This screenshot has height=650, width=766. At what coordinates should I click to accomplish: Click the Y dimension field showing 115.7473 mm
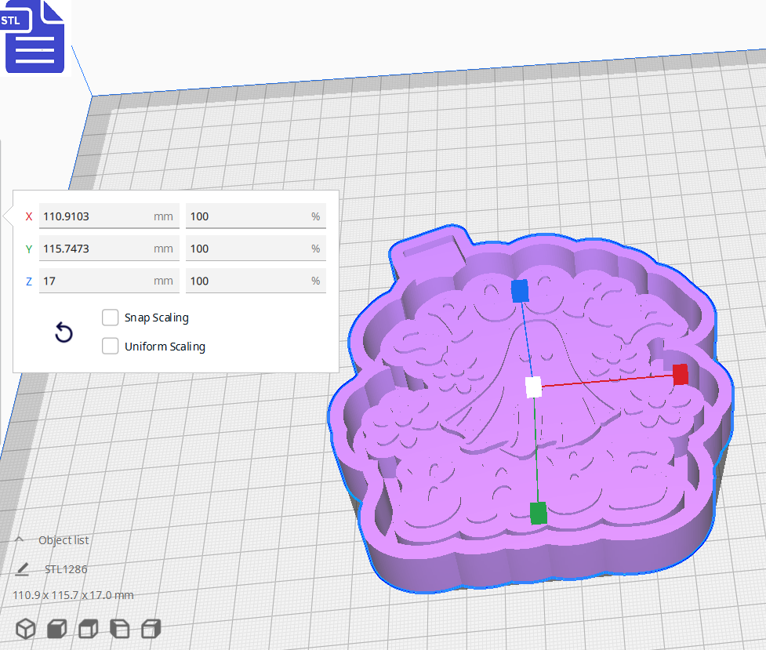pyautogui.click(x=108, y=248)
